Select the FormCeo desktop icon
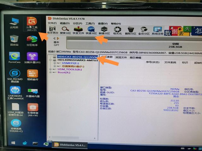The width and height of the screenshot is (202, 151). (x=15, y=58)
